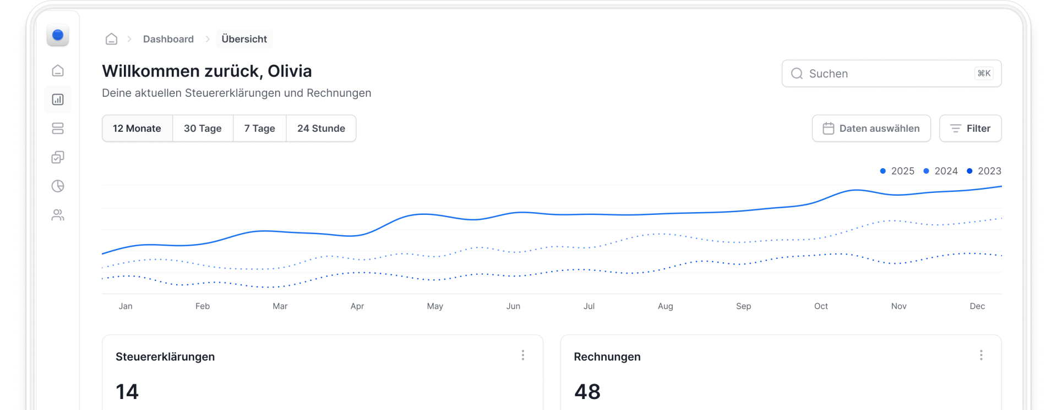
Task: Select the 30 Tage tab
Action: pos(203,129)
